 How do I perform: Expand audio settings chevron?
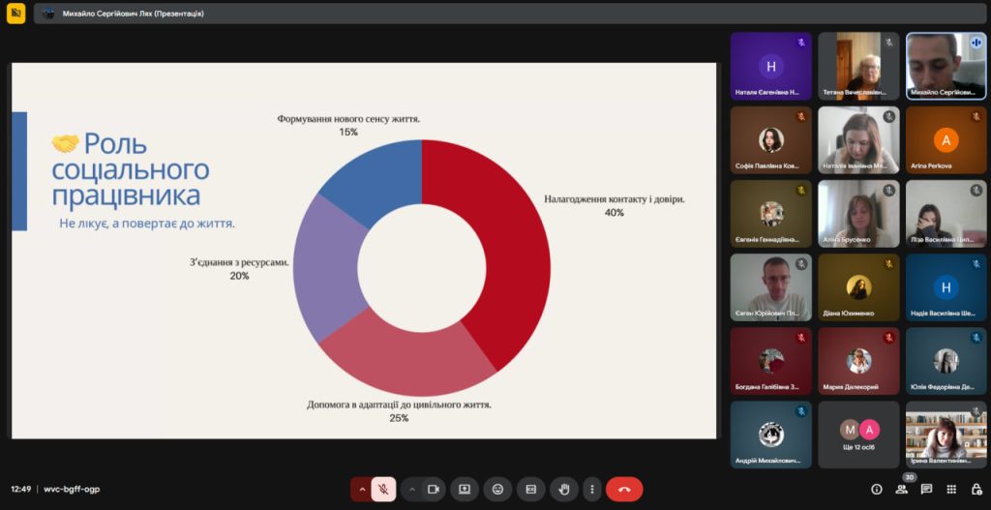click(x=361, y=490)
